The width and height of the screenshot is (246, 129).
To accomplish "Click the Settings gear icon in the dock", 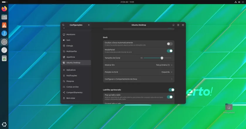I will [x=4, y=42].
